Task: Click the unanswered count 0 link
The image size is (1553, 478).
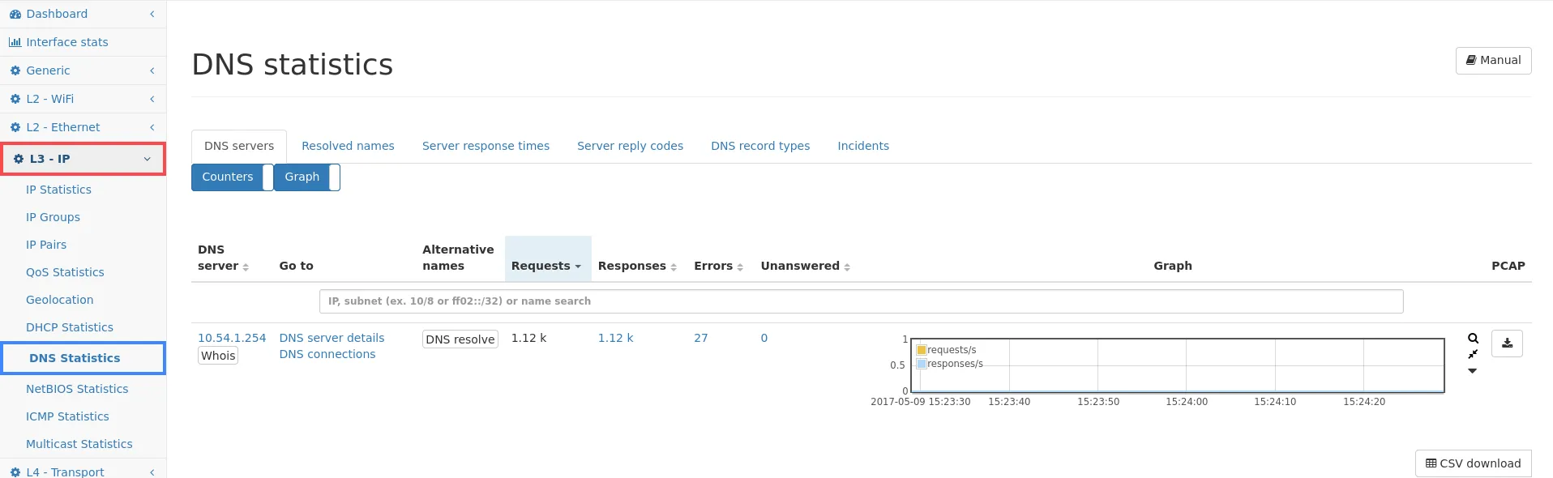Action: 764,338
